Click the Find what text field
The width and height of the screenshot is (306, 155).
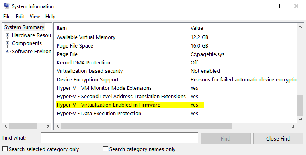tap(120, 138)
